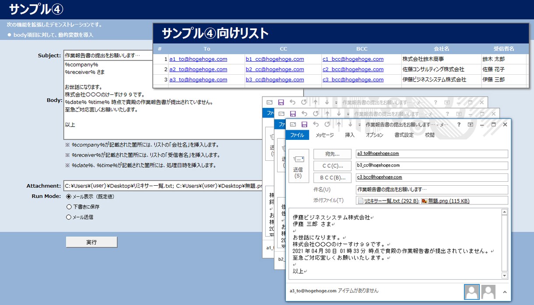Screen dimensions: 534x305
Task: Click the 佐藤 花子 recipient cell
Action: (503, 69)
